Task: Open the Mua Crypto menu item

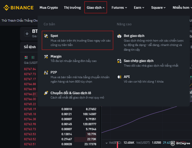Action: pyautogui.click(x=49, y=8)
